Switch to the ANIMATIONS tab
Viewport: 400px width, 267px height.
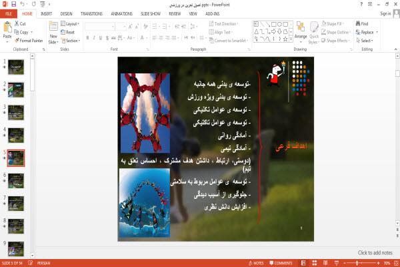tap(122, 14)
